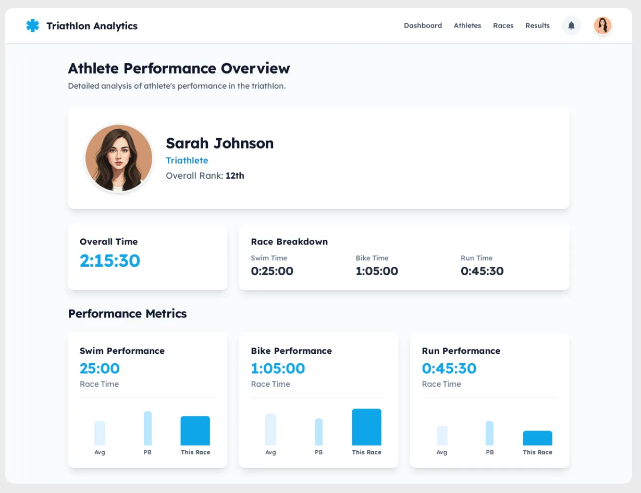Image resolution: width=641 pixels, height=493 pixels.
Task: Click the Bike Performance 'This Race' bar
Action: 366,427
